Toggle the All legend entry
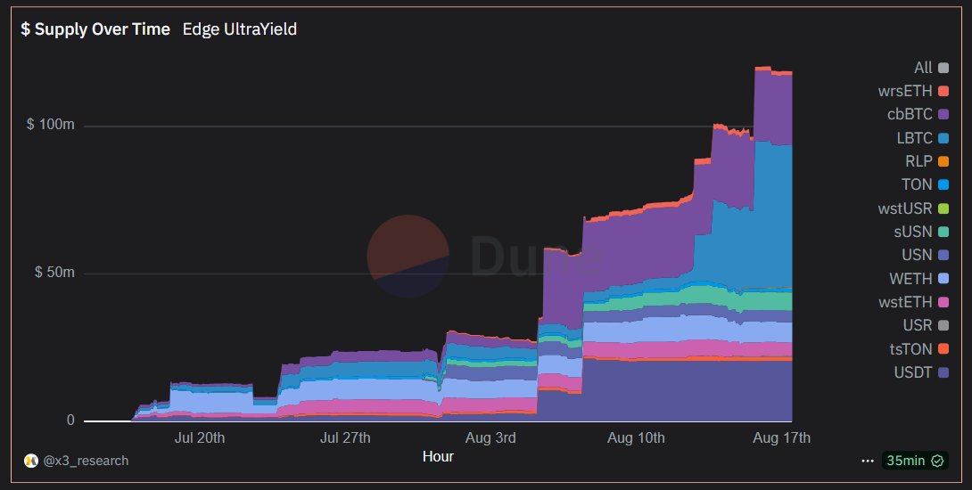The image size is (972, 490). pyautogui.click(x=931, y=68)
